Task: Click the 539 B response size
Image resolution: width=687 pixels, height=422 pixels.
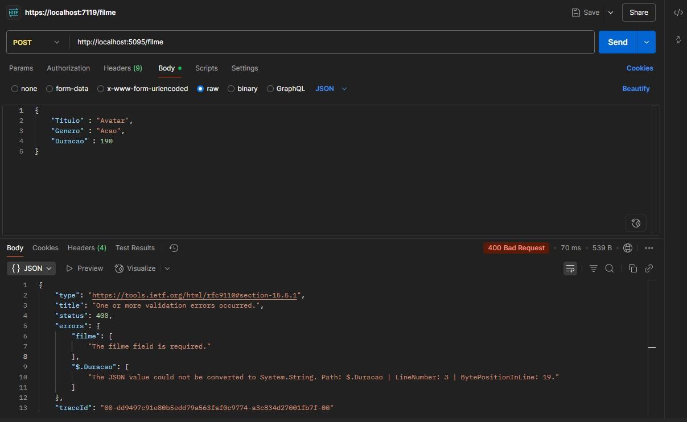Action: click(602, 248)
